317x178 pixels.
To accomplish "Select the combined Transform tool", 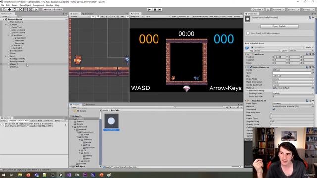I will point(31,10).
